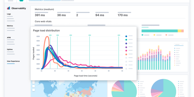The width and height of the screenshot is (194, 97).
Task: Toggle the orange series legend dot
Action: click(126, 54)
